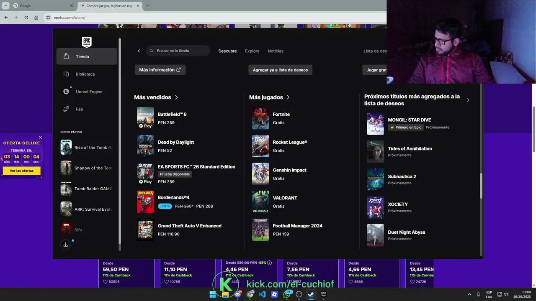Expand Próximos títulos wishlist arrow

(468, 100)
